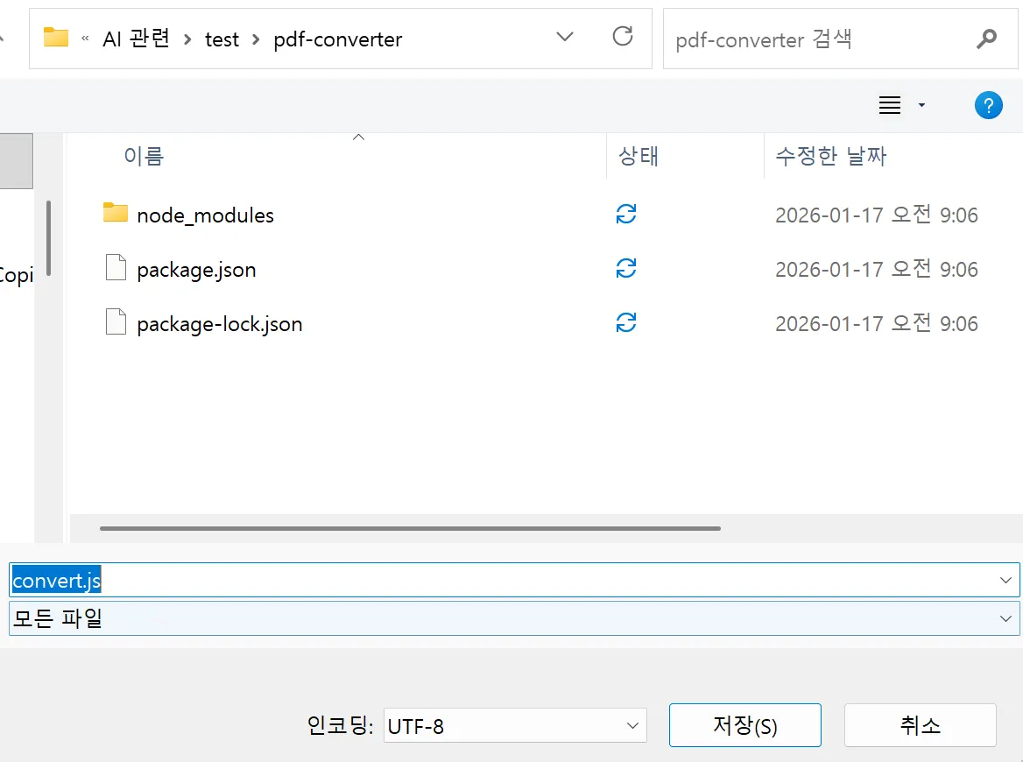
Task: Click the 저장(S) save button
Action: point(744,725)
